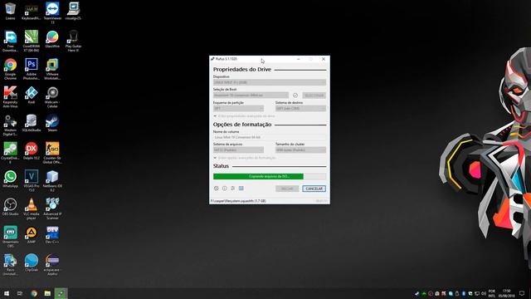Open Google Chrome desktop shortcut
This screenshot has width=531, height=299.
pos(10,69)
